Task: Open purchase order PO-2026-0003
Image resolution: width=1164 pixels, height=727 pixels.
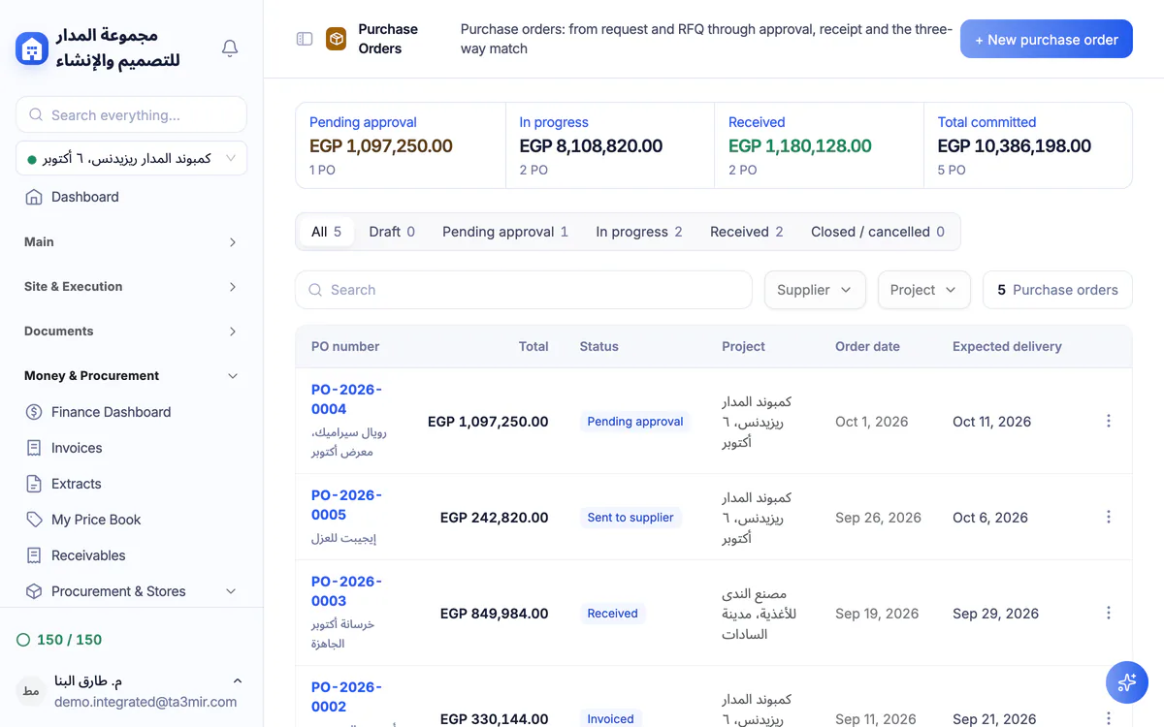Action: coord(346,591)
